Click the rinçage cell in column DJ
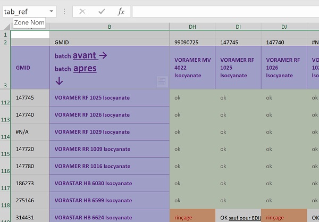This screenshot has height=222, width=319. [284, 216]
